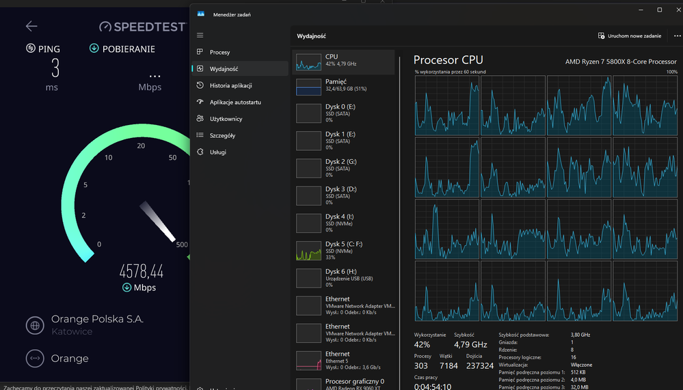Click the Wydajność header title
Screen dimensions: 683x390
click(312, 36)
